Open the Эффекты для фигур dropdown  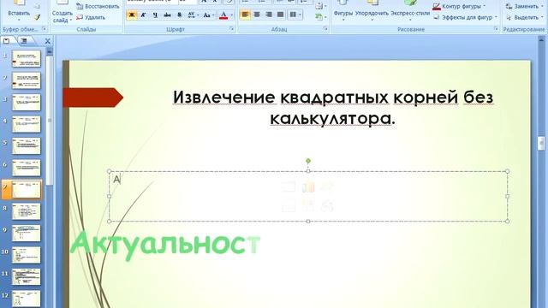coord(465,17)
